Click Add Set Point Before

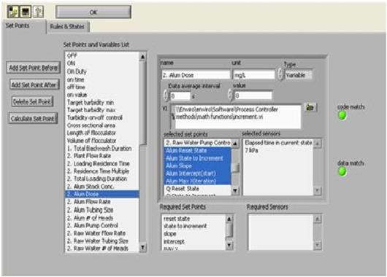click(x=33, y=68)
